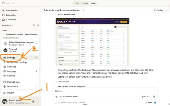This screenshot has width=170, height=106.
Task: Toggle the sidebar panel icon
Action: coord(3,3)
